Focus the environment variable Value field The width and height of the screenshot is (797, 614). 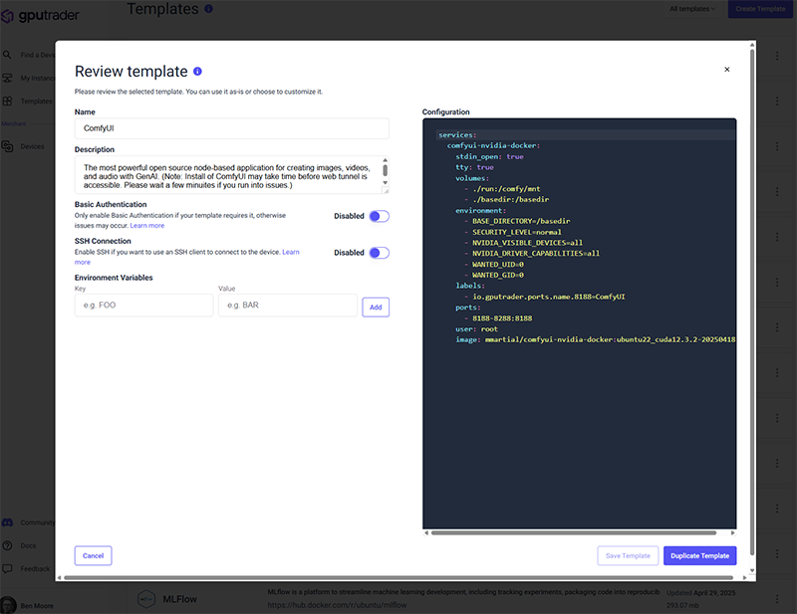point(288,306)
